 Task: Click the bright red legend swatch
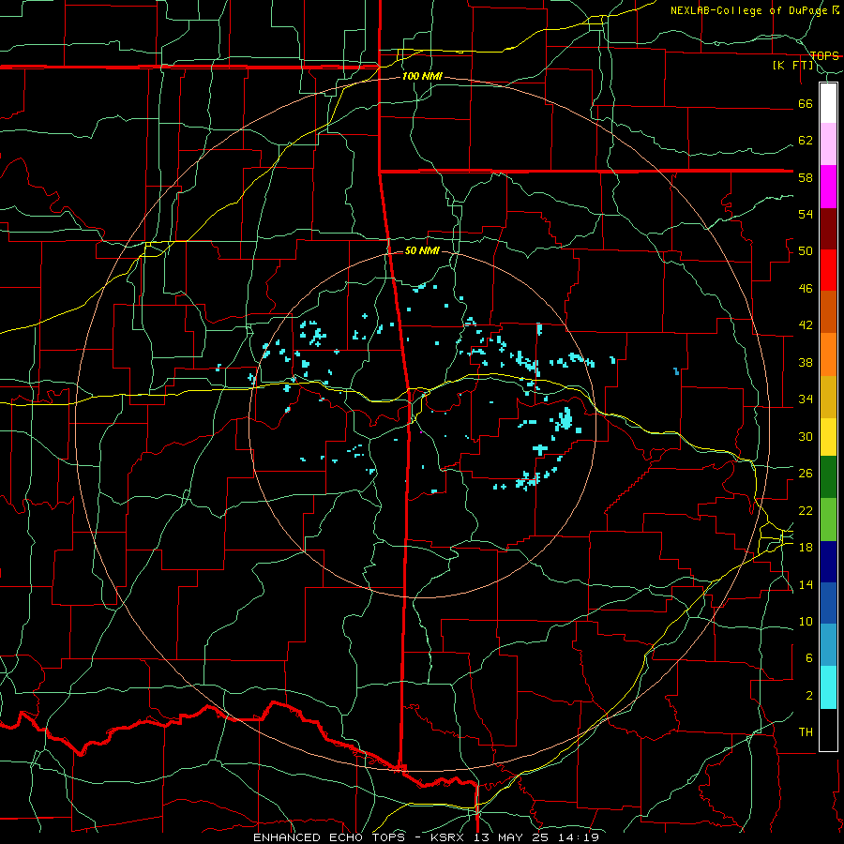tap(828, 270)
